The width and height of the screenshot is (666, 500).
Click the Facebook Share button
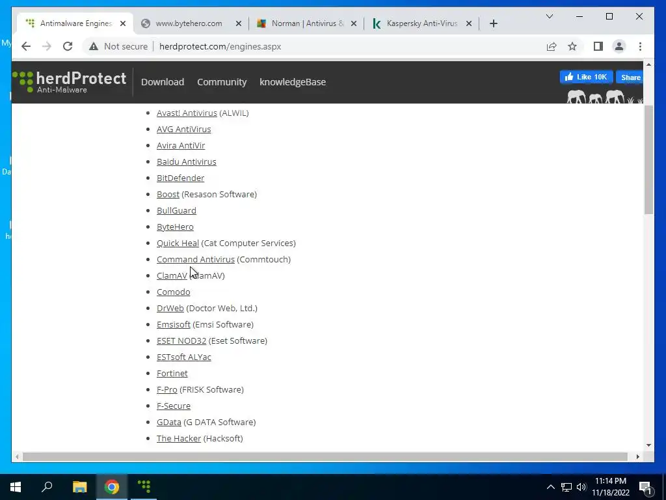pos(630,77)
